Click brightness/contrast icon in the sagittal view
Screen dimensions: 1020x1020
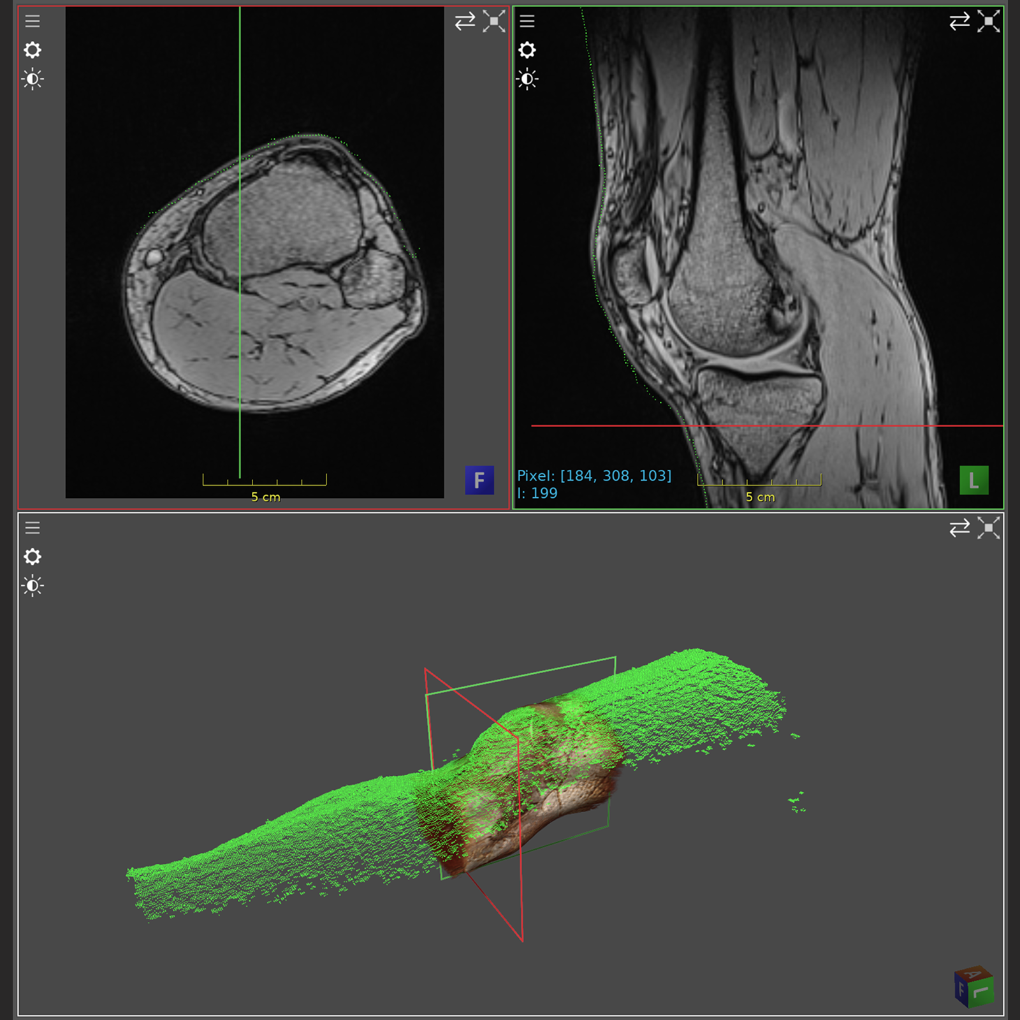click(527, 79)
